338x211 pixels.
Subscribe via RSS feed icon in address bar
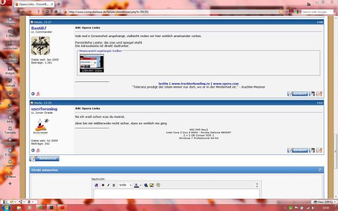(281, 12)
